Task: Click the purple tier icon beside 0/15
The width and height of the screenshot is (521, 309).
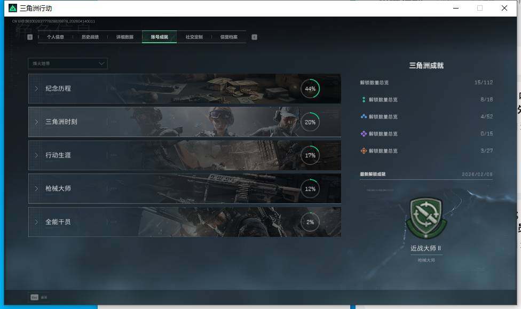Action: [x=364, y=133]
